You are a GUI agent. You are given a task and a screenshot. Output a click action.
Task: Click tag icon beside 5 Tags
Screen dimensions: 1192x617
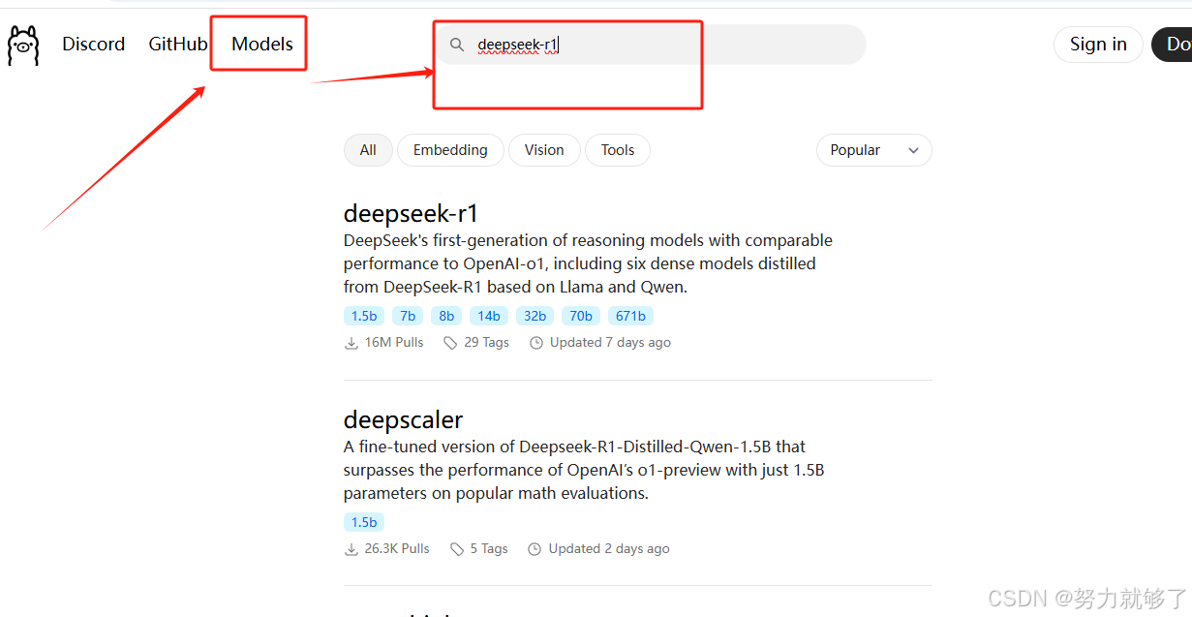[456, 549]
